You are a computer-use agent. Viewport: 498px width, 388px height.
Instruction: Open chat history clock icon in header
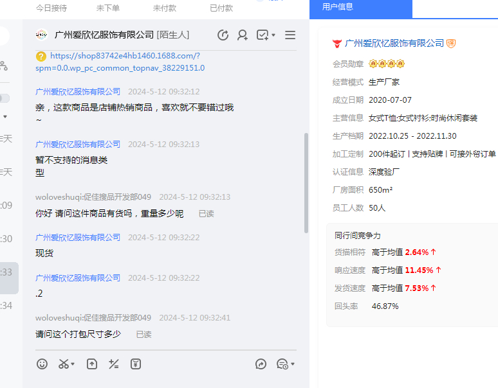(x=223, y=35)
